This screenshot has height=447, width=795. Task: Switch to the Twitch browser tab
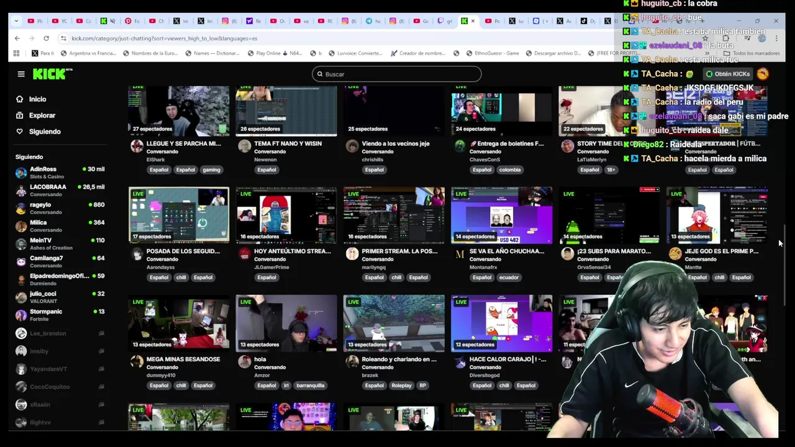tap(445, 21)
